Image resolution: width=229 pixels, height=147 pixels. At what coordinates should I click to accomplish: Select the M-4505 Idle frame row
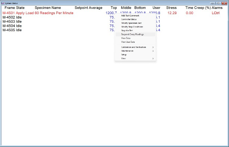pos(12,30)
